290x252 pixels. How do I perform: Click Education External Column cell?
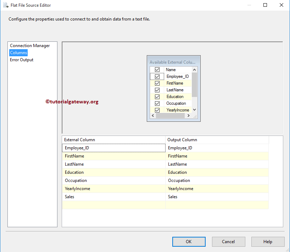pyautogui.click(x=113, y=172)
